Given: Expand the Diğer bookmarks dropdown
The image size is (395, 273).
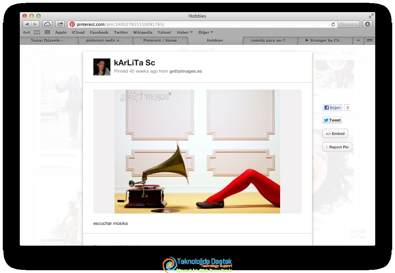Looking at the screenshot, I should [205, 33].
